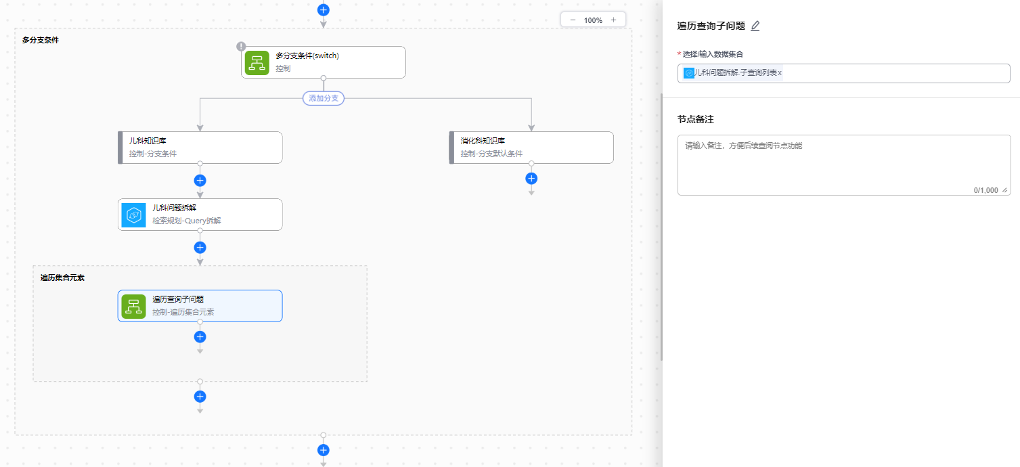Click the green 遍历查询子问题 node icon

(x=134, y=306)
